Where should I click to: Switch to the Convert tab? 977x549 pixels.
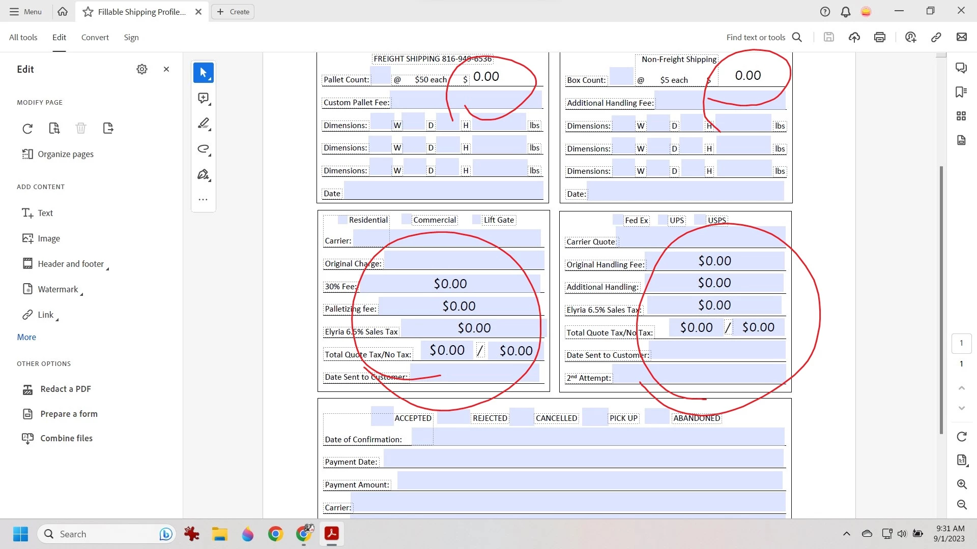[95, 38]
